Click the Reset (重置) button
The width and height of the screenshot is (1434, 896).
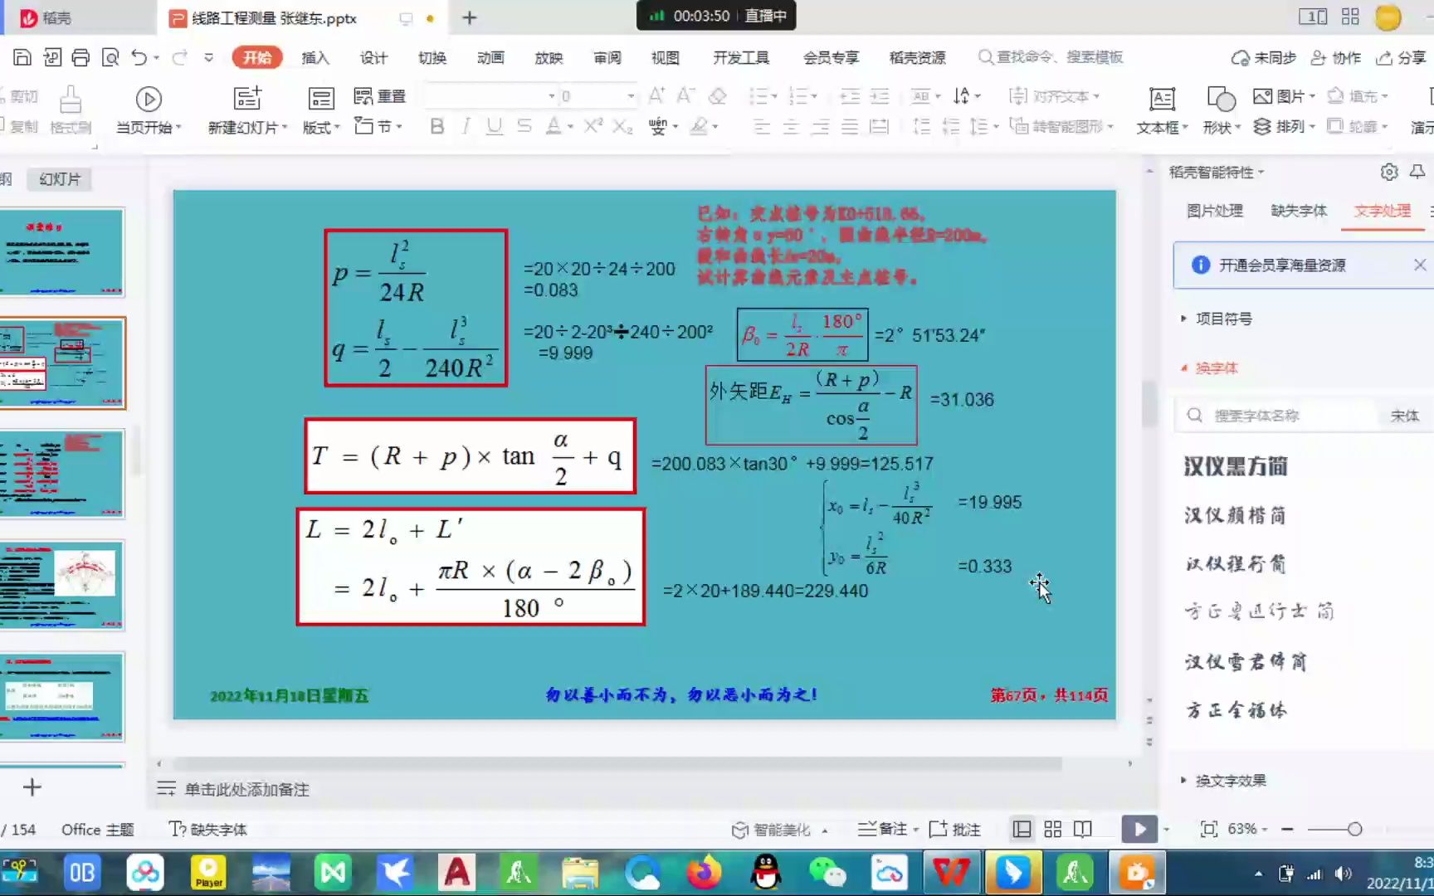(380, 96)
